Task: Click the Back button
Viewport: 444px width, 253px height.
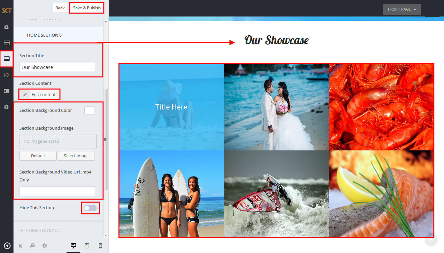Action: (x=60, y=8)
